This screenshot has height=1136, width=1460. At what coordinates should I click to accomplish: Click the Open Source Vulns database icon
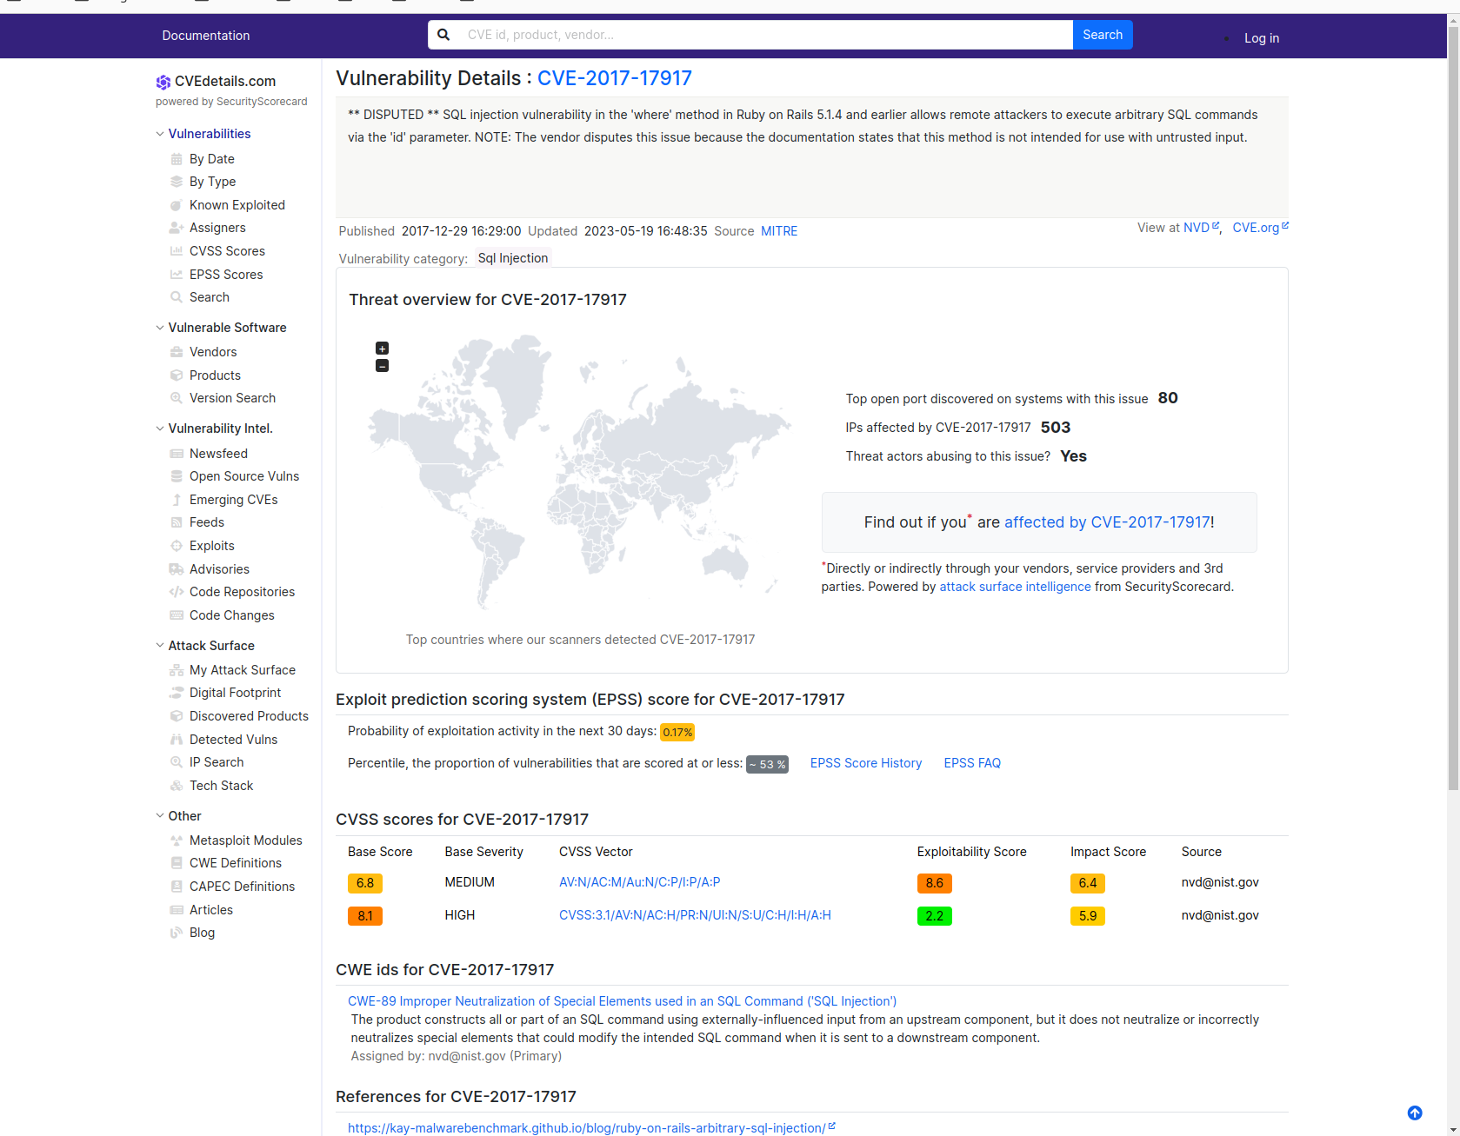coord(177,476)
